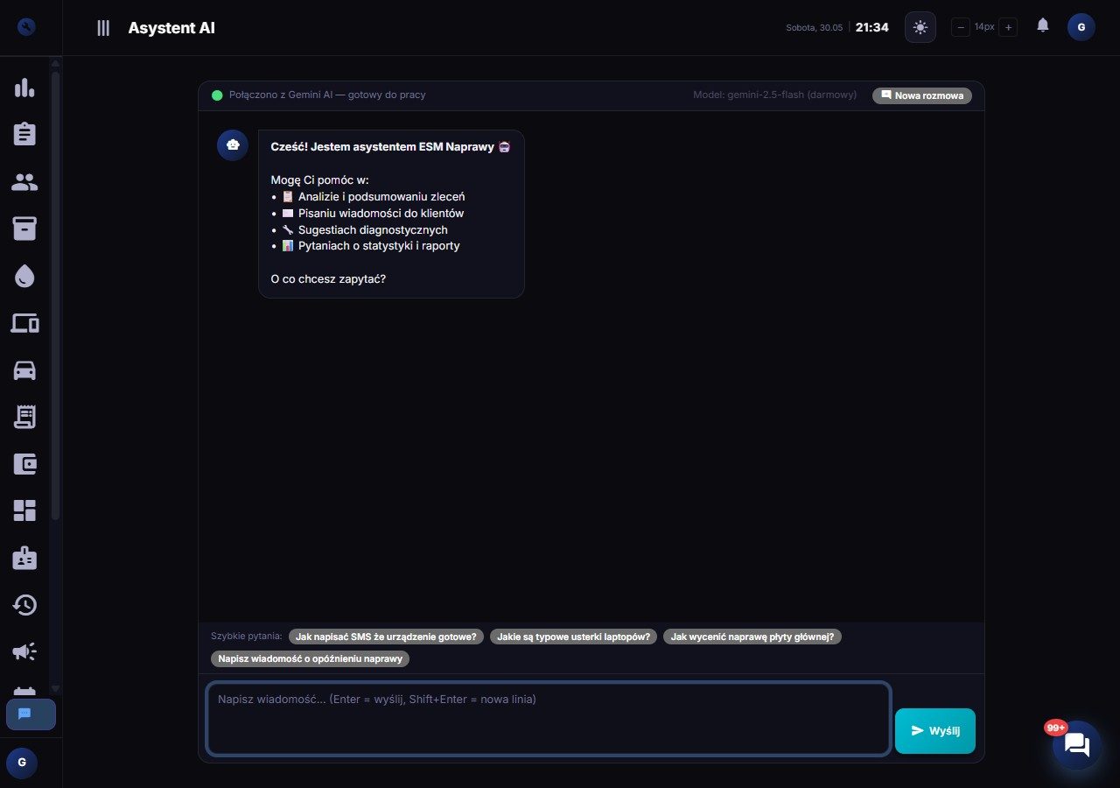Decrease font size with minus button

tap(961, 27)
